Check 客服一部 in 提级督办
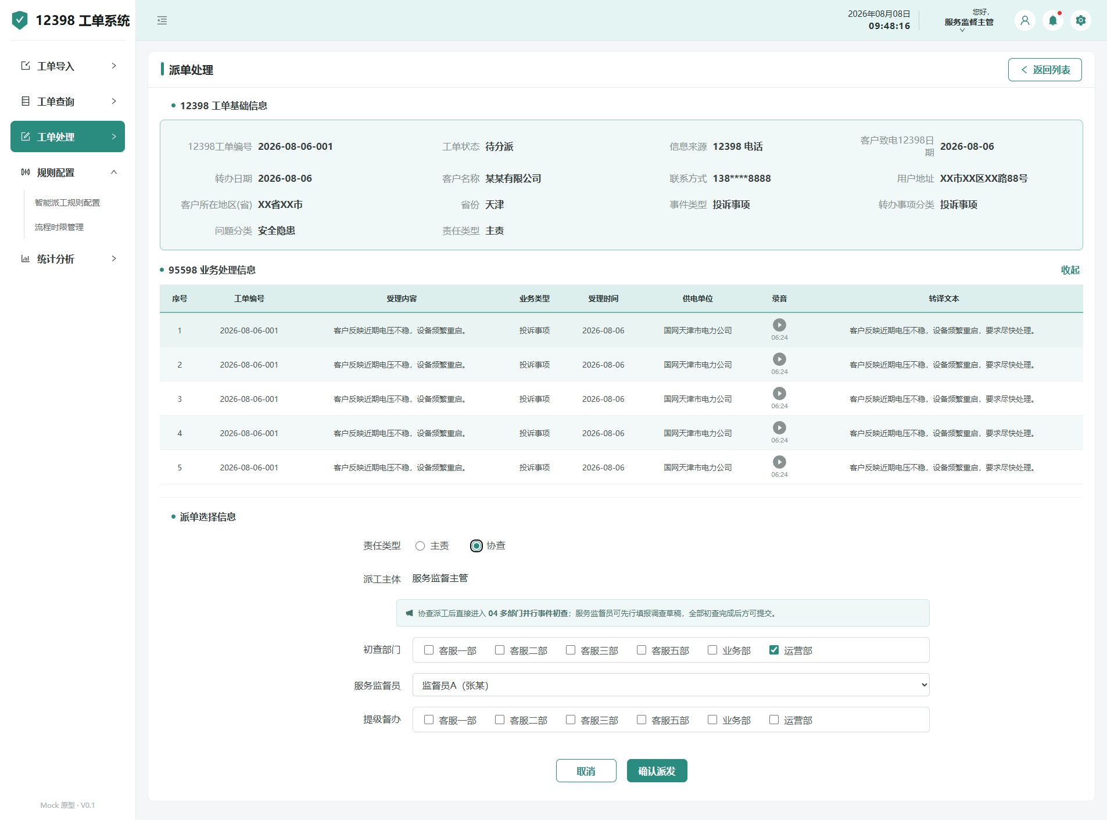Image resolution: width=1107 pixels, height=820 pixels. click(x=429, y=720)
